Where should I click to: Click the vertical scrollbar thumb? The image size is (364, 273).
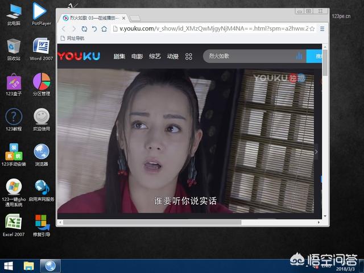tap(325, 63)
